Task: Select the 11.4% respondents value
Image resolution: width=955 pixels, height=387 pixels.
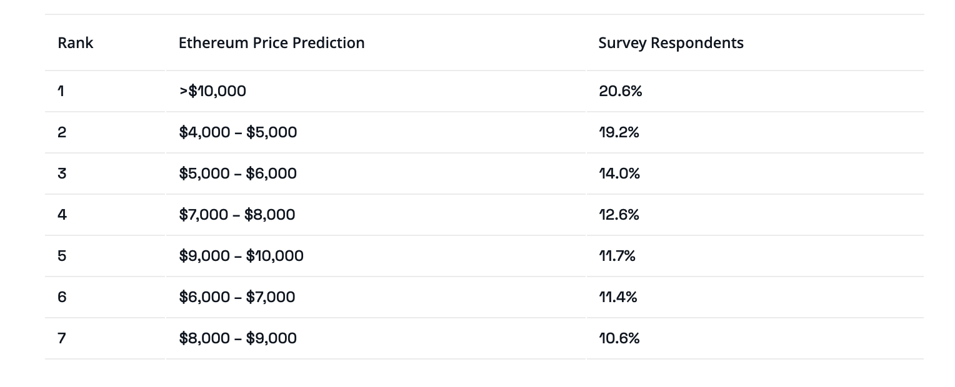Action: click(617, 297)
